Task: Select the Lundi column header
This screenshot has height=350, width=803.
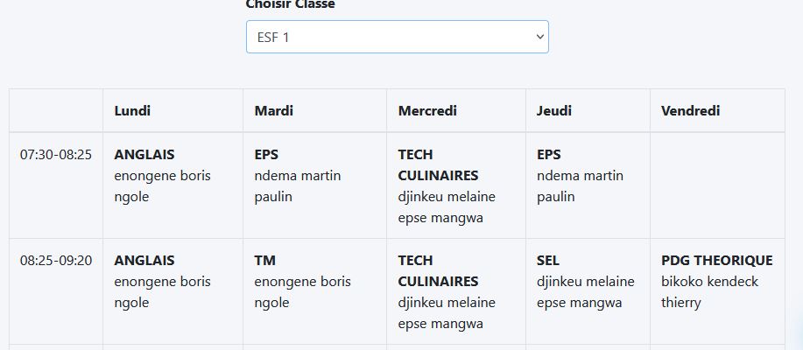Action: click(x=173, y=110)
